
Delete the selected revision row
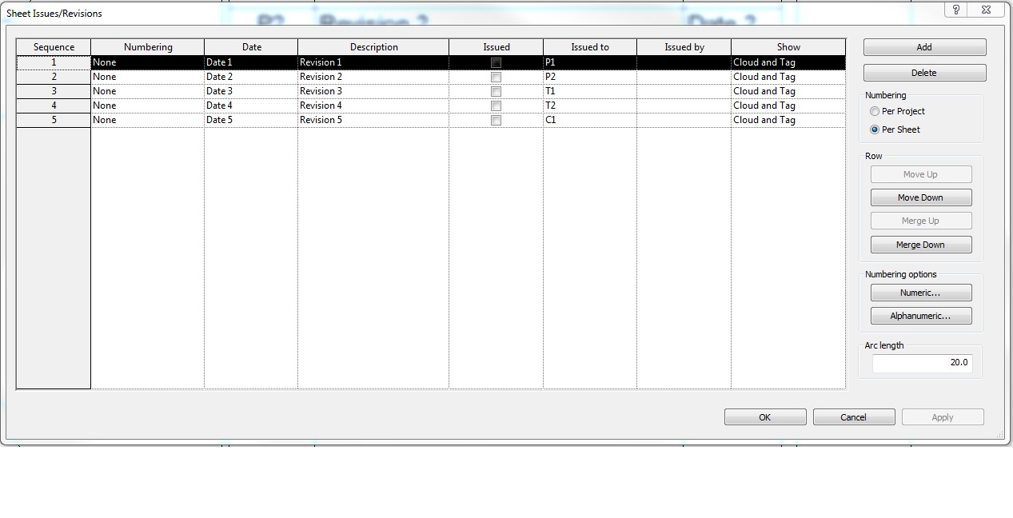(x=923, y=72)
